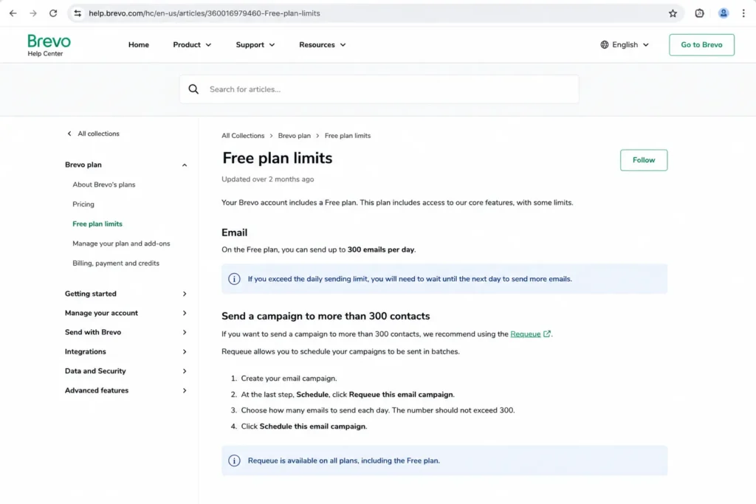This screenshot has width=756, height=504.
Task: Expand the Integrations section
Action: 184,352
